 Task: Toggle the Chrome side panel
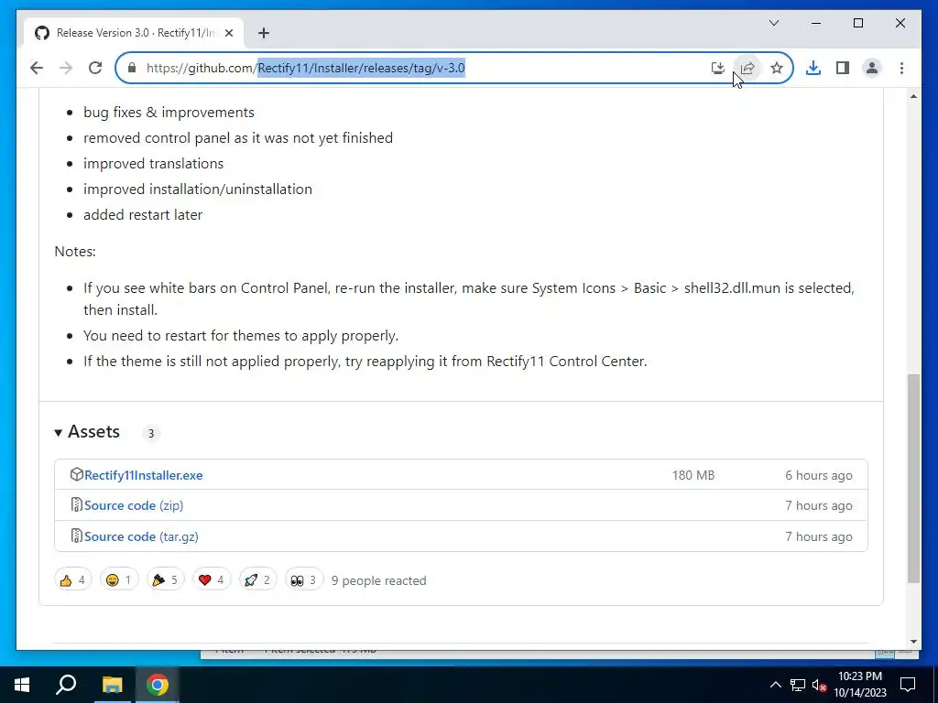coord(843,68)
